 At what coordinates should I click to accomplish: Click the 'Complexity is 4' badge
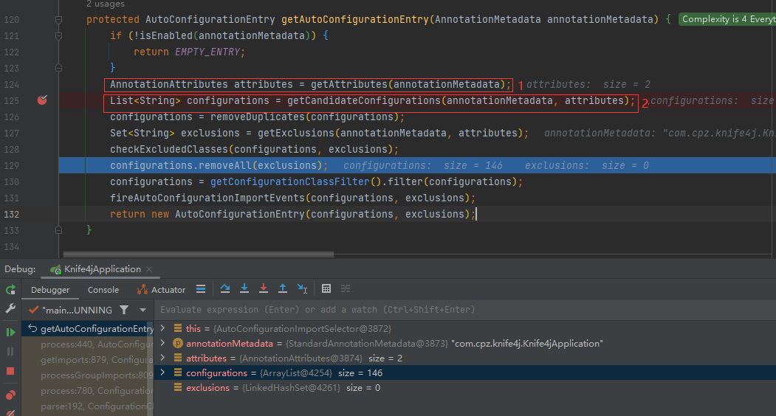[727, 19]
